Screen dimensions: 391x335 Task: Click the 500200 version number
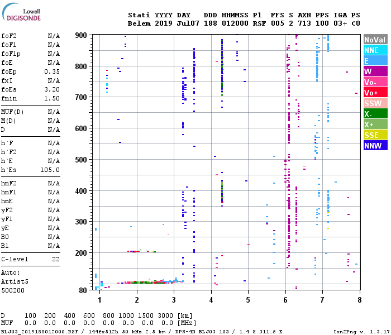tap(13, 290)
